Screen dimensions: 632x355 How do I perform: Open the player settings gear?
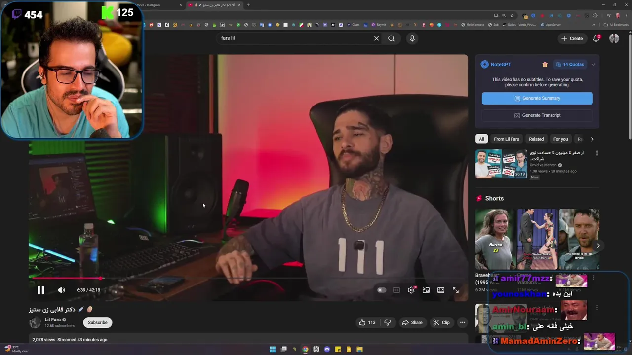point(411,290)
